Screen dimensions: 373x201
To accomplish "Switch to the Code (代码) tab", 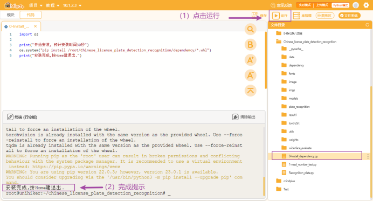I will pyautogui.click(x=30, y=15).
